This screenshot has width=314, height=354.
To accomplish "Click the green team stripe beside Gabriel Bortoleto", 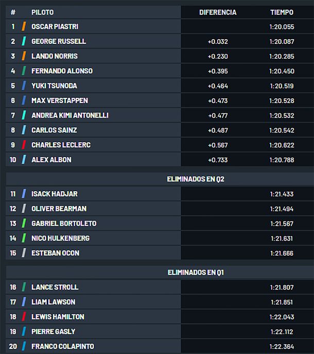I will pyautogui.click(x=24, y=223).
